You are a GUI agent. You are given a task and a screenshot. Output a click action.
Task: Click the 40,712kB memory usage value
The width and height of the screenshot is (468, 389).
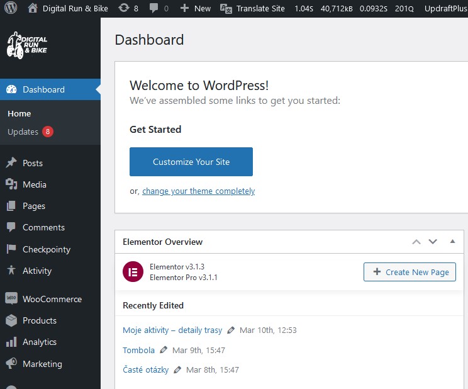(337, 9)
